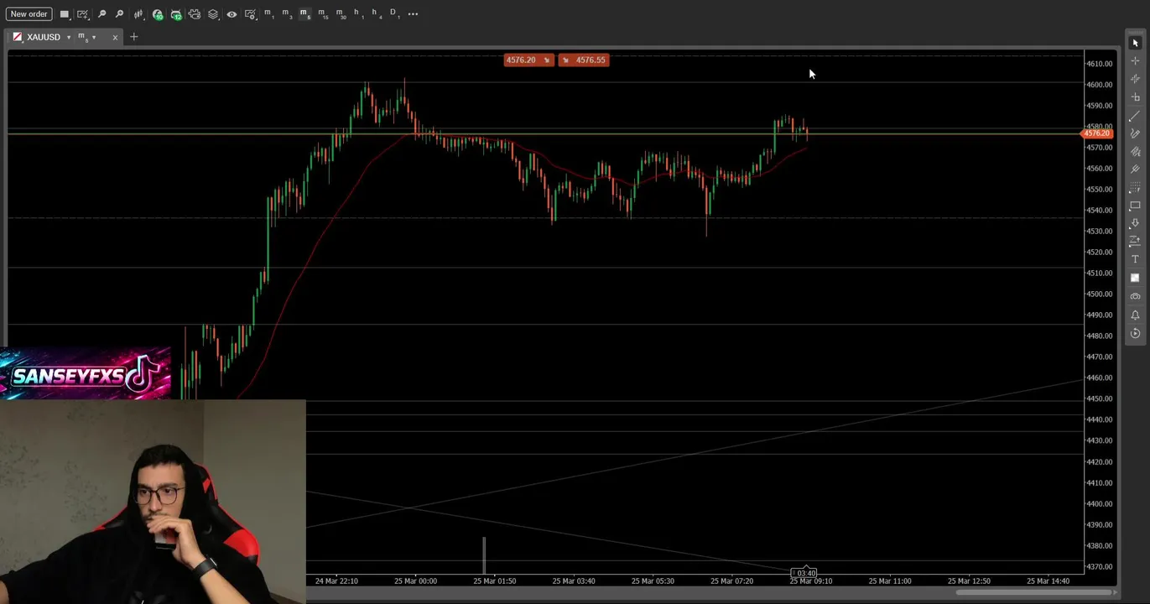Switch to D1 timeframe
Viewport: 1150px width, 604px height.
(394, 14)
